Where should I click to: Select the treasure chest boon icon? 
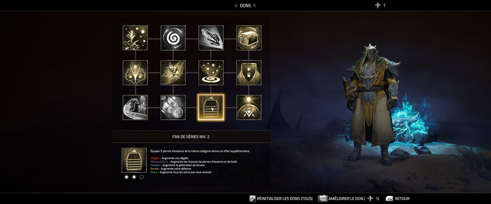pos(249,38)
